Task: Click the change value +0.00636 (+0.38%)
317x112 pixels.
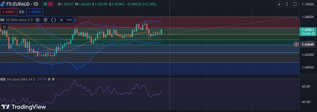Action: [x=142, y=4]
